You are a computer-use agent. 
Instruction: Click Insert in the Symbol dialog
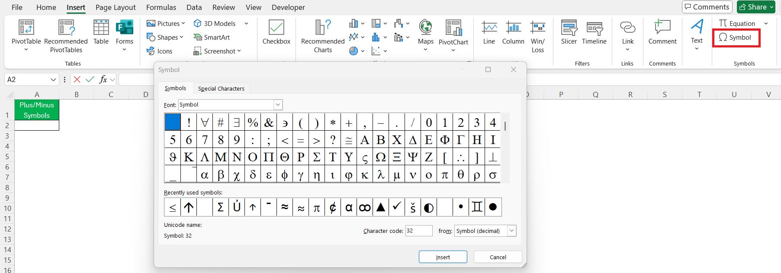pyautogui.click(x=443, y=257)
